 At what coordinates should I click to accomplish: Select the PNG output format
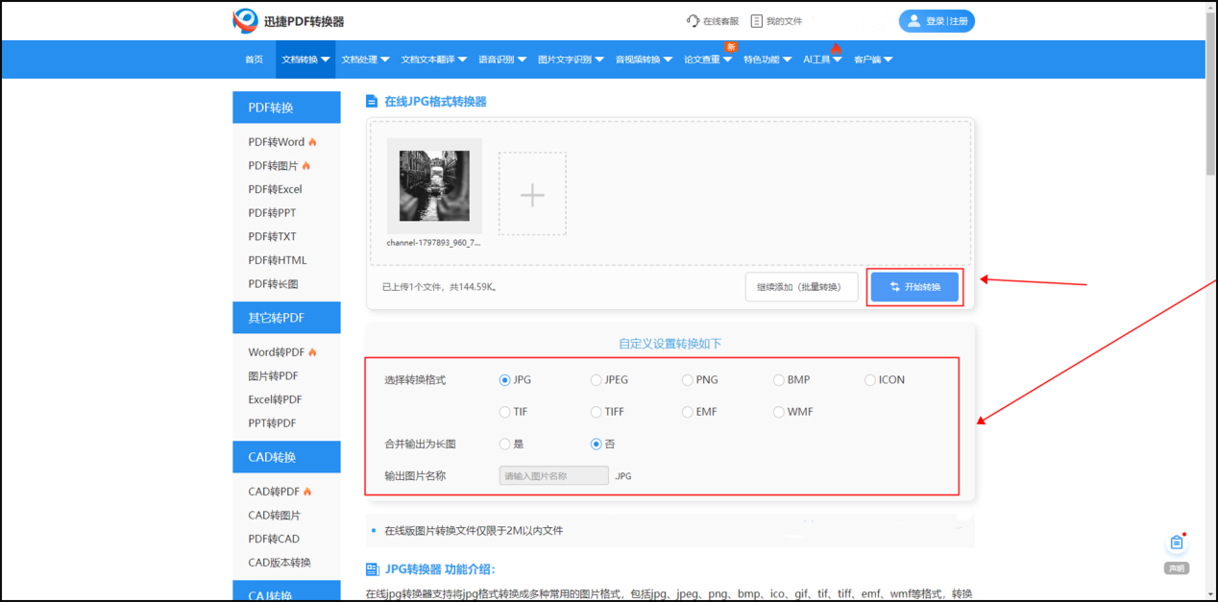[x=687, y=379]
